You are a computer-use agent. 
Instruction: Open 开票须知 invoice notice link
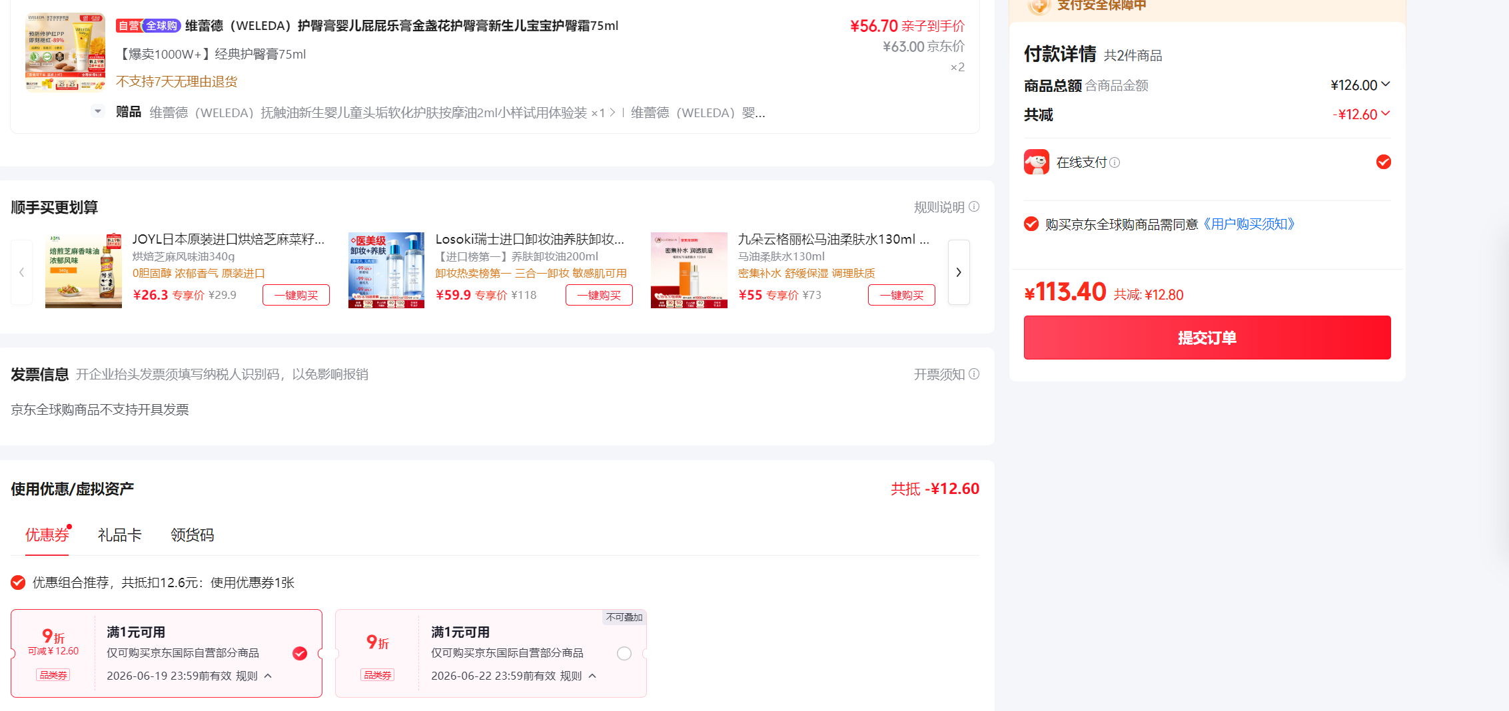939,374
